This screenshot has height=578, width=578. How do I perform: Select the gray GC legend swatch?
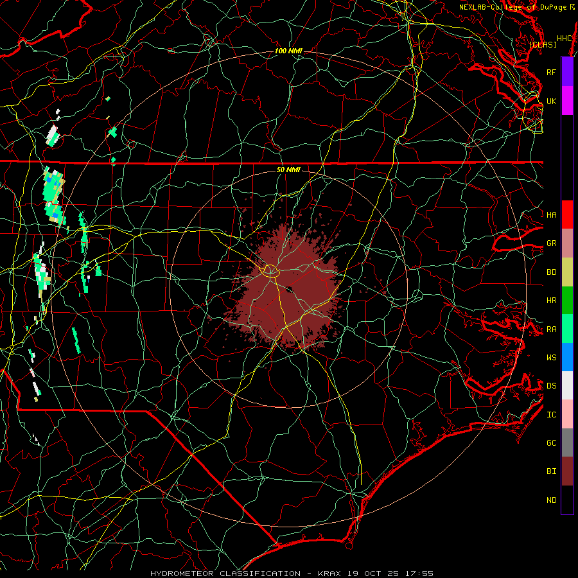(x=567, y=442)
